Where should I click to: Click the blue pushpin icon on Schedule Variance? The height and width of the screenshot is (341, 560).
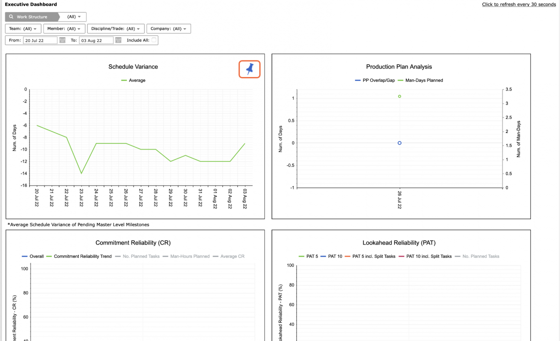[x=249, y=69]
